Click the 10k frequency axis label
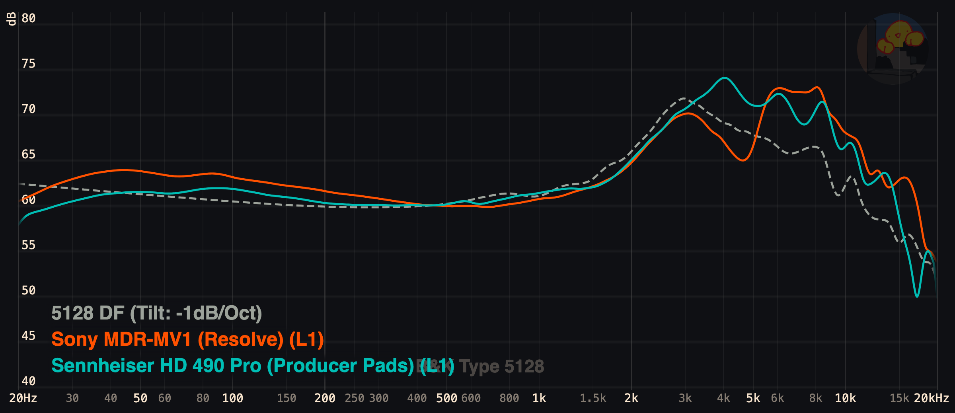The width and height of the screenshot is (955, 413). coord(845,398)
